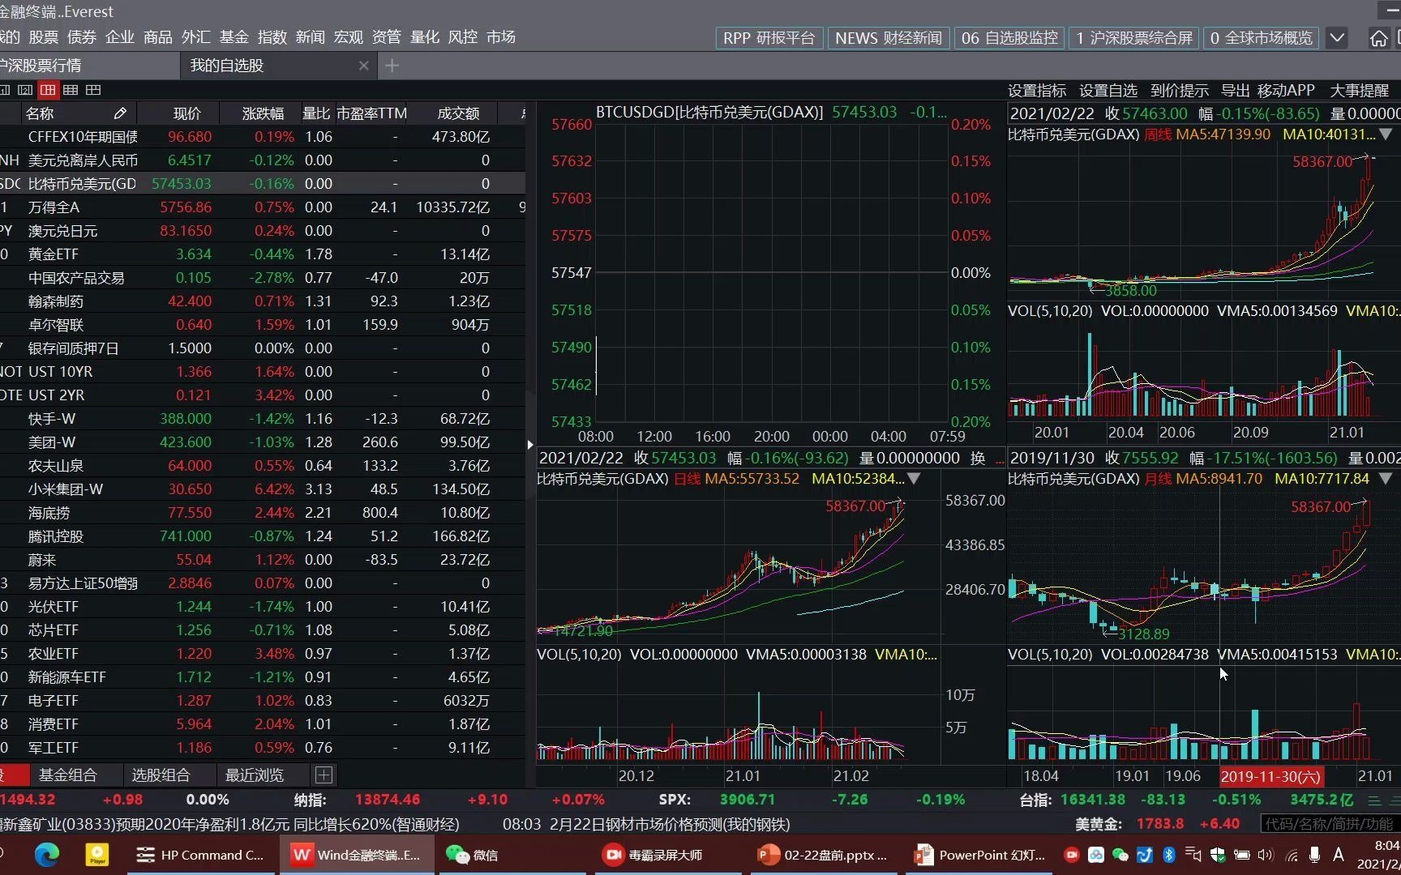Select the 黄金ETF row
The image size is (1401, 875).
click(x=262, y=254)
